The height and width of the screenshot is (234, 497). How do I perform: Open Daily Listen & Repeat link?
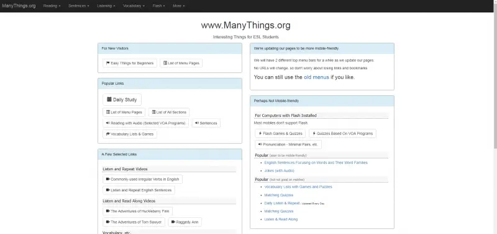[282, 203]
